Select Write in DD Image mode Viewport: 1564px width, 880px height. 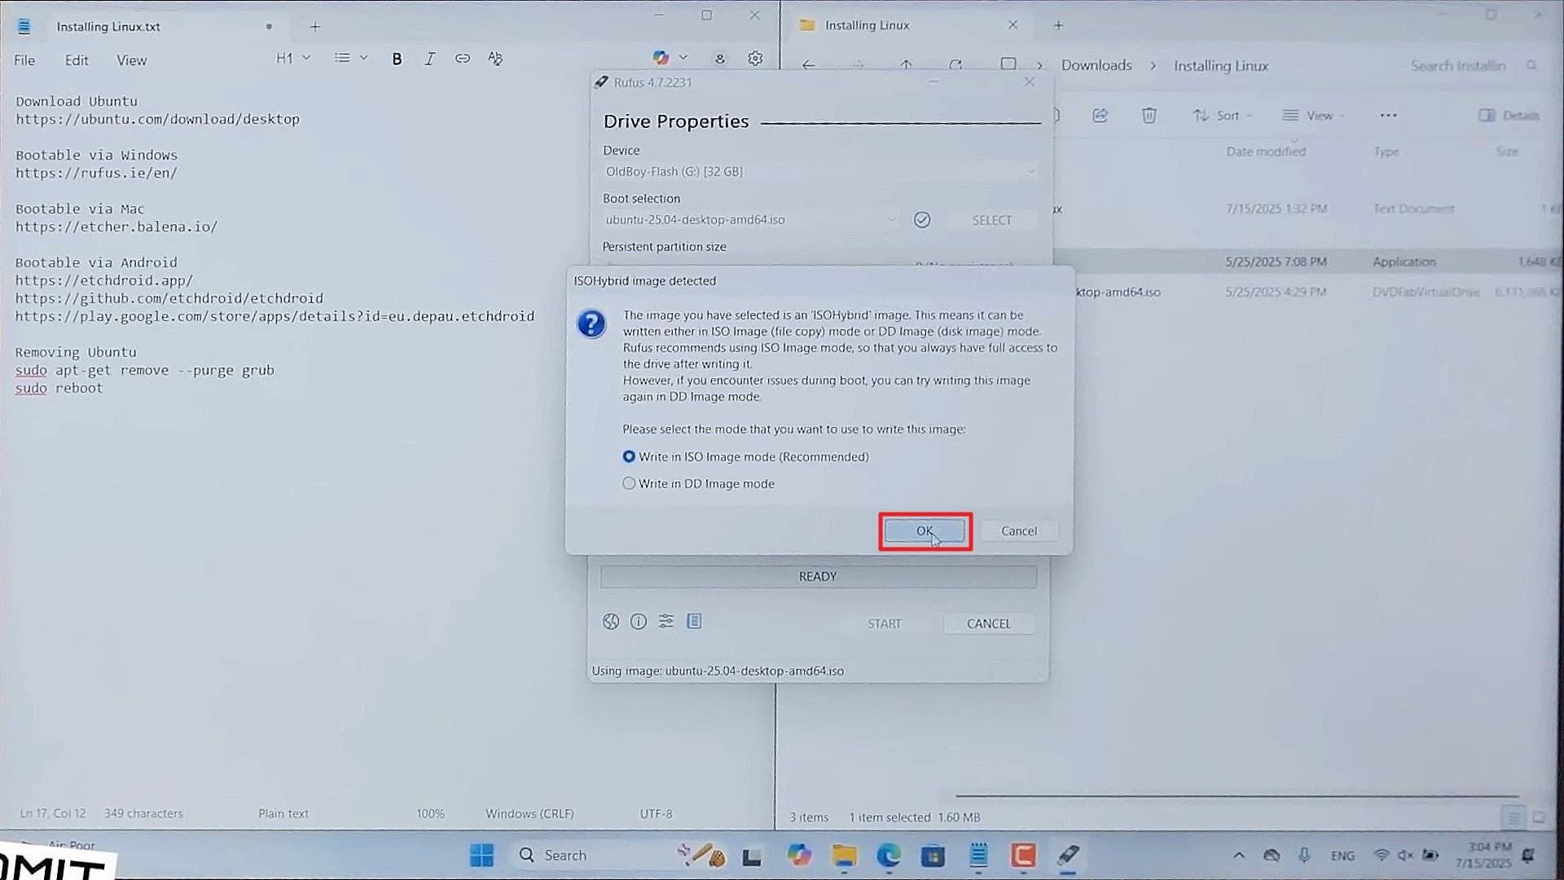(629, 484)
